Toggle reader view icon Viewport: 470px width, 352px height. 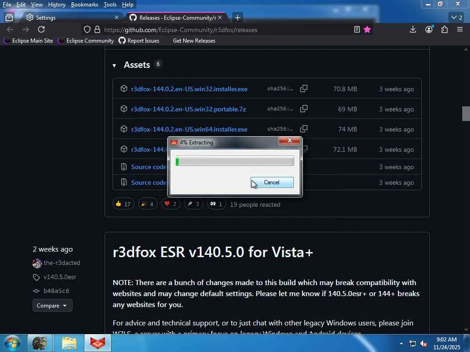(357, 29)
